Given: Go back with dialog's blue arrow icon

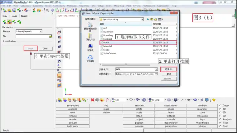Looking at the screenshot, I should [x=148, y=19].
